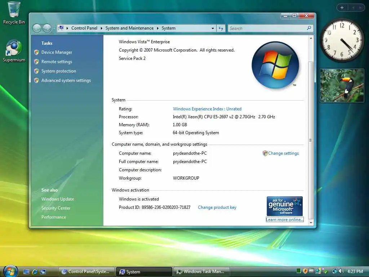Switch to System taskbar button
Screen dimensions: 369x277
click(144, 272)
